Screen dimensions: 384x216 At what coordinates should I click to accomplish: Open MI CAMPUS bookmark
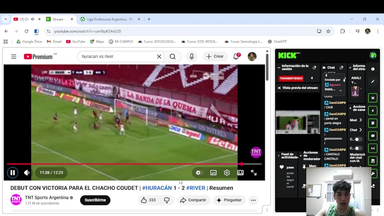click(x=121, y=42)
